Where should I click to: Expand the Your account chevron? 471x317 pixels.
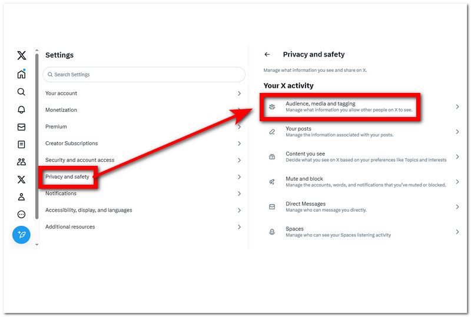[x=239, y=94]
